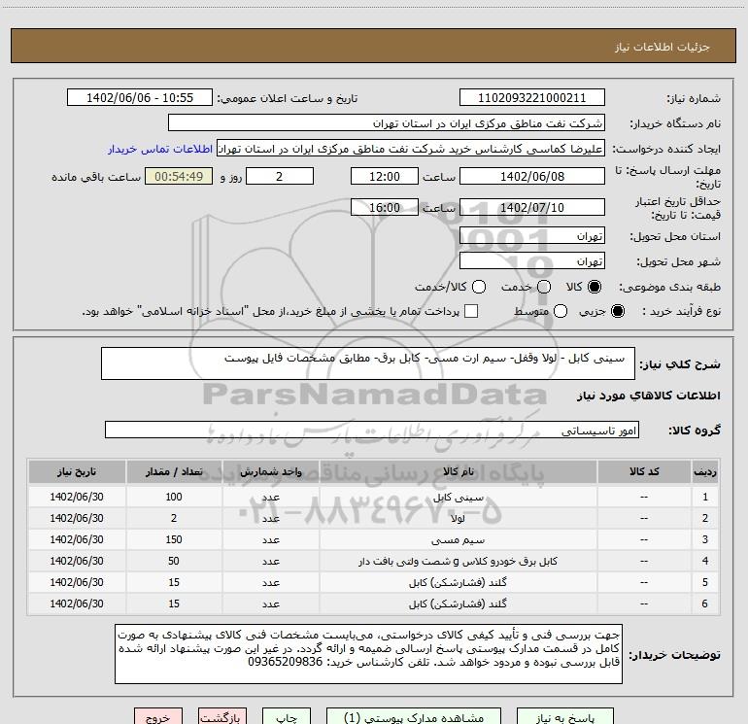Screen dimensions: 748x724
Task: Click the چاپ print button
Action: 287,717
